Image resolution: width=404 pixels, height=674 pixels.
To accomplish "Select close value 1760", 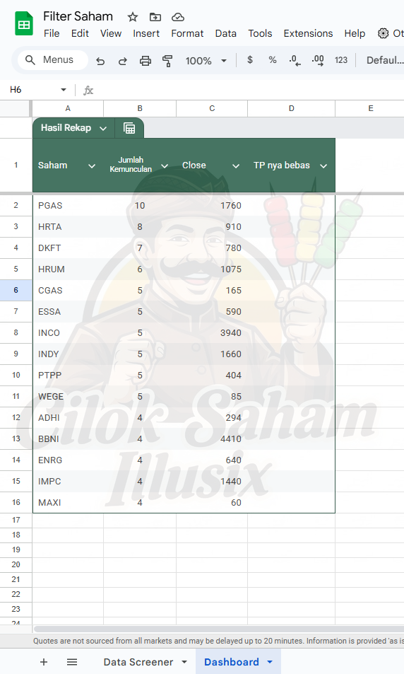I will click(212, 206).
